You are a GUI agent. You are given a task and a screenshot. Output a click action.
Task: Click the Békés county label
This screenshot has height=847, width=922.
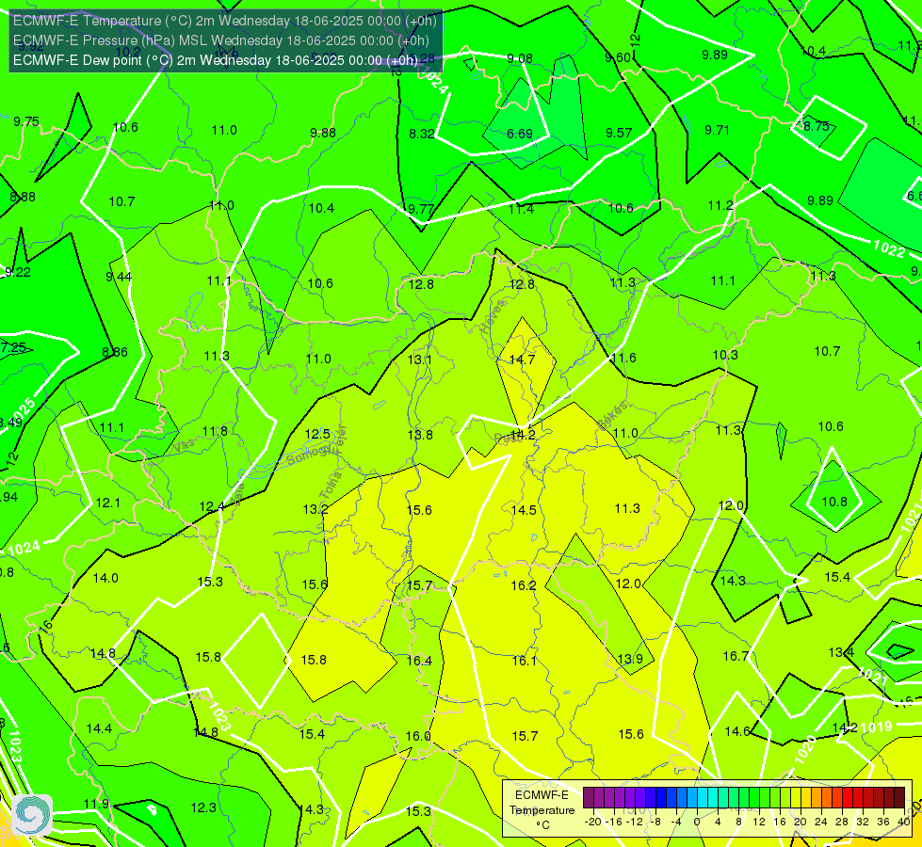pyautogui.click(x=612, y=415)
